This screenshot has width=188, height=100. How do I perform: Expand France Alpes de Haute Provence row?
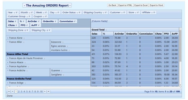(8, 58)
